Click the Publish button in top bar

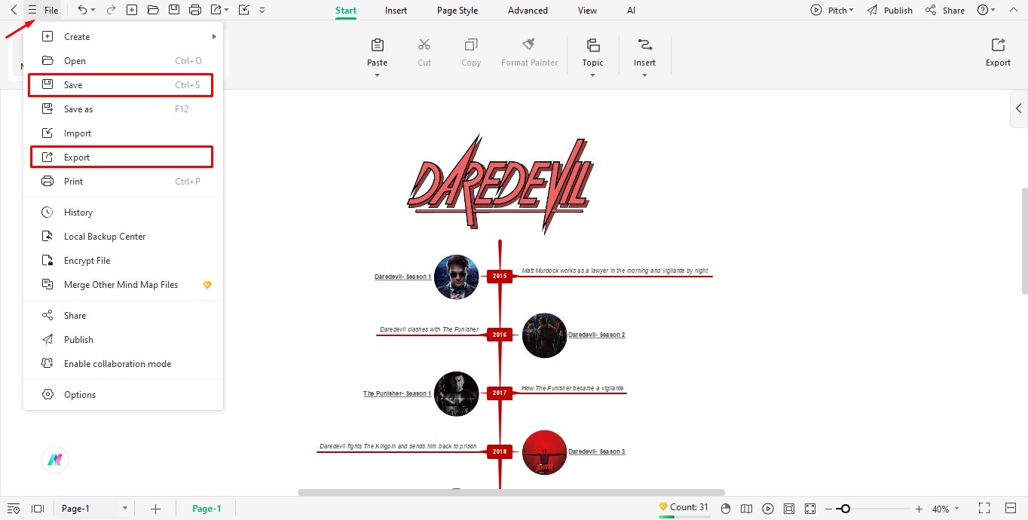pyautogui.click(x=889, y=11)
